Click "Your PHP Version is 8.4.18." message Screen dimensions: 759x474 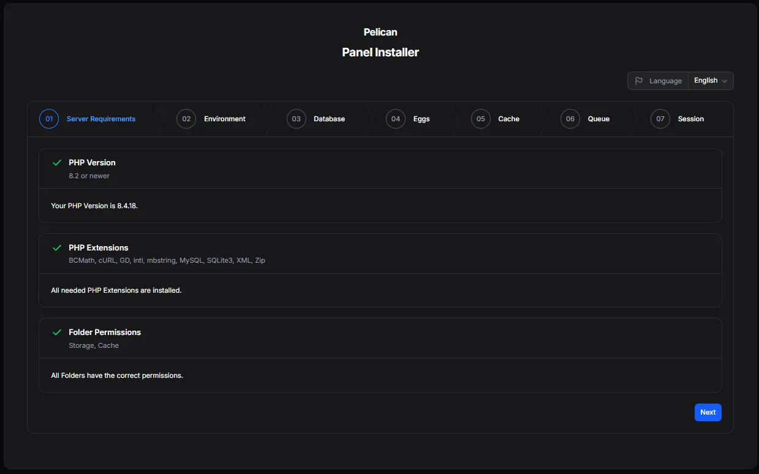click(x=94, y=206)
